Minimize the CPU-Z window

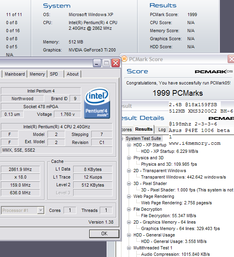pyautogui.click(x=96, y=63)
